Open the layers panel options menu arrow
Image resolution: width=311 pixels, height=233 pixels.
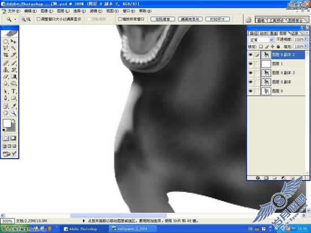tap(307, 33)
